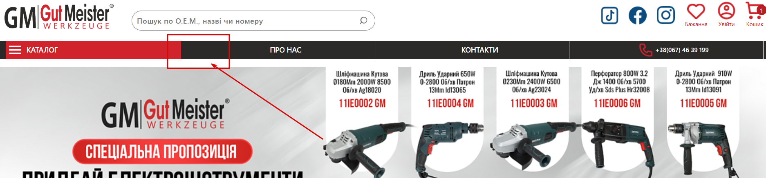Open the КОНТАКТИ menu item

pos(479,50)
